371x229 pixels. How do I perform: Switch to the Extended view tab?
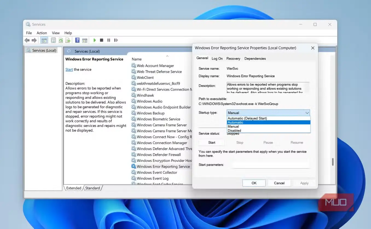74,188
